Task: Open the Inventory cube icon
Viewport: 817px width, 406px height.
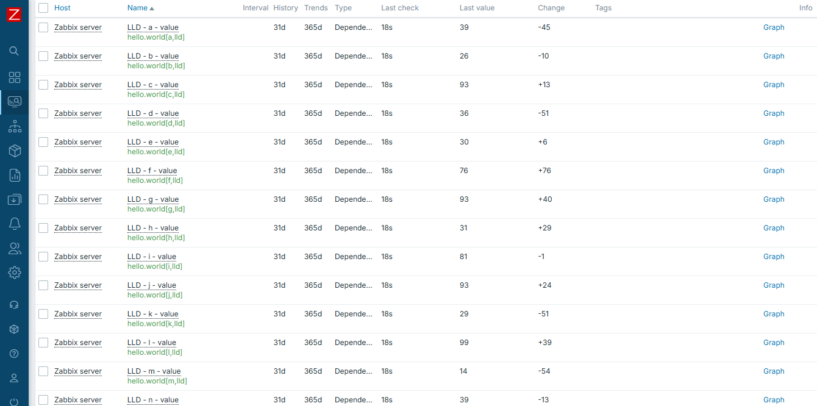Action: [14, 151]
